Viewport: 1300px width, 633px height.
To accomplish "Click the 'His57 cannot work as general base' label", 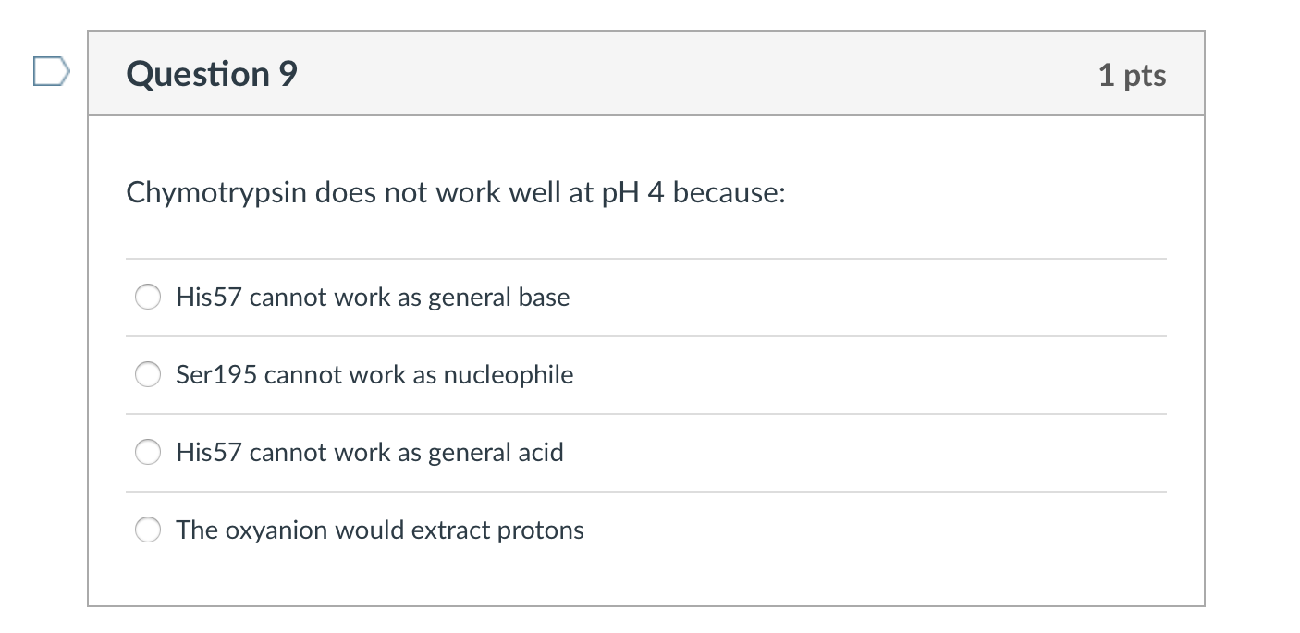I will point(373,298).
